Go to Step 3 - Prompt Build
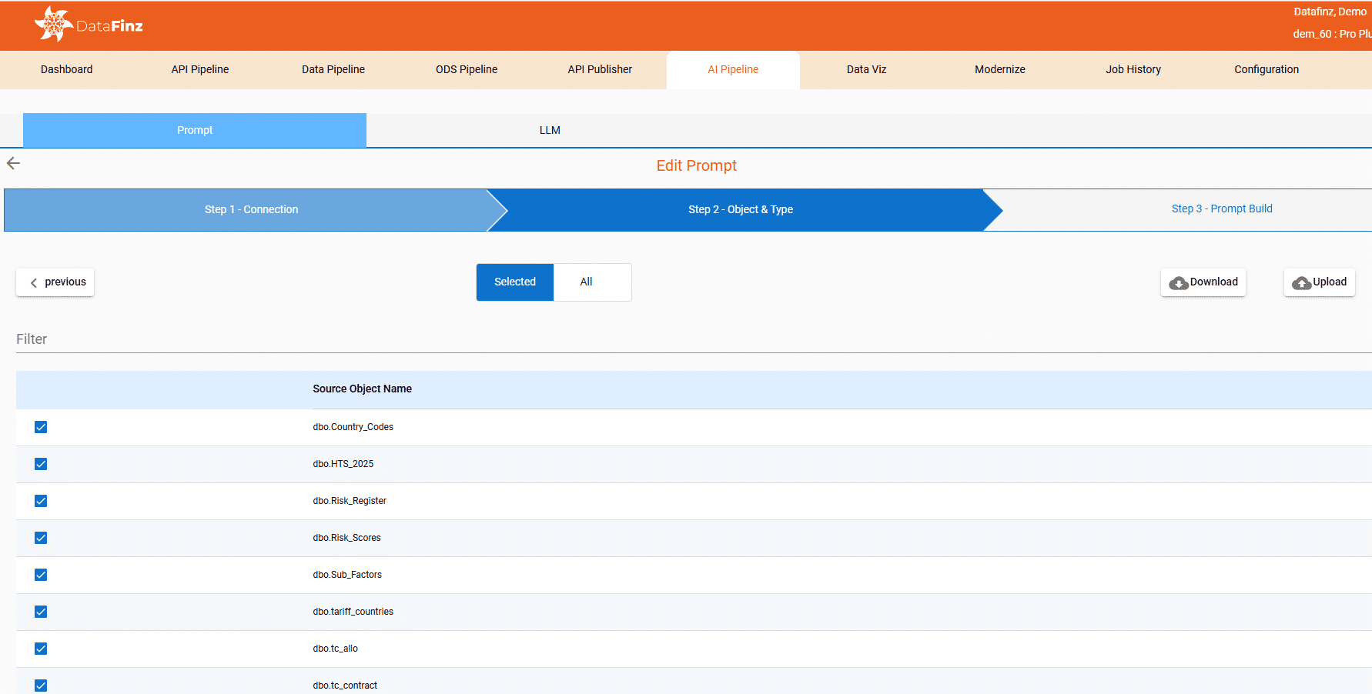Viewport: 1372px width, 694px height. tap(1221, 209)
